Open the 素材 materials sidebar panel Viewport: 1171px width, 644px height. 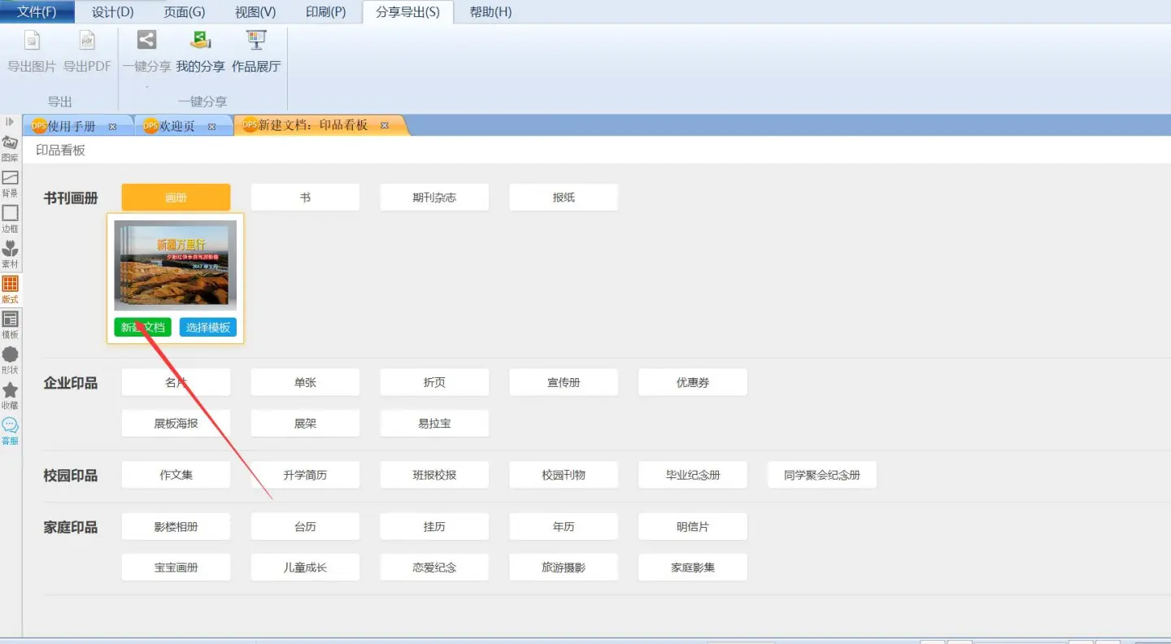pyautogui.click(x=10, y=254)
